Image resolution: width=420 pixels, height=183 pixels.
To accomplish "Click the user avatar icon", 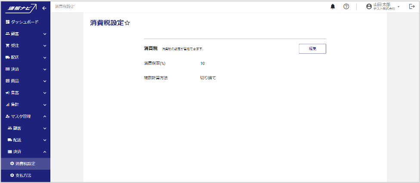I will [369, 6].
